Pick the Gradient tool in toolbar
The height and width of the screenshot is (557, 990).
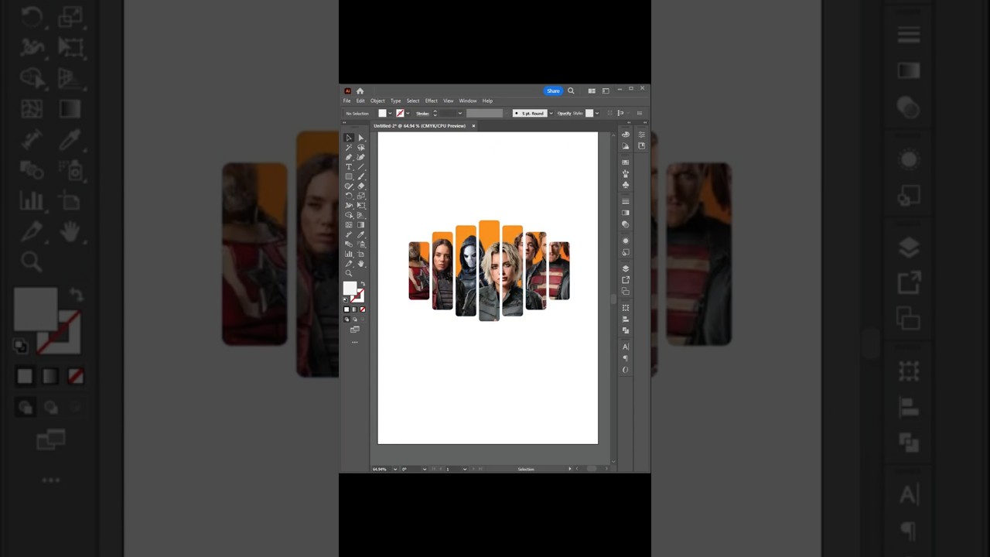coord(360,224)
